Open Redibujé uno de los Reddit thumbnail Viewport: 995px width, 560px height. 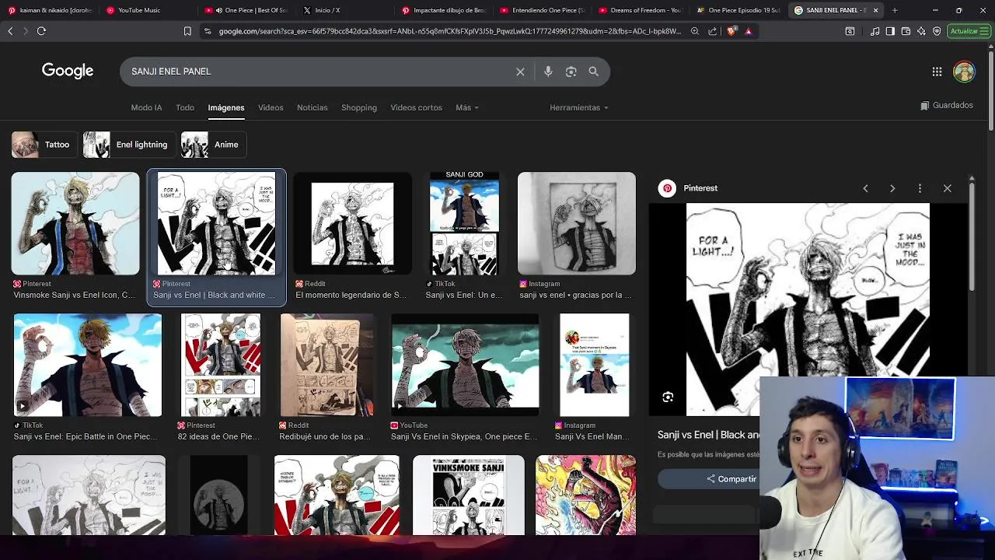coord(326,365)
